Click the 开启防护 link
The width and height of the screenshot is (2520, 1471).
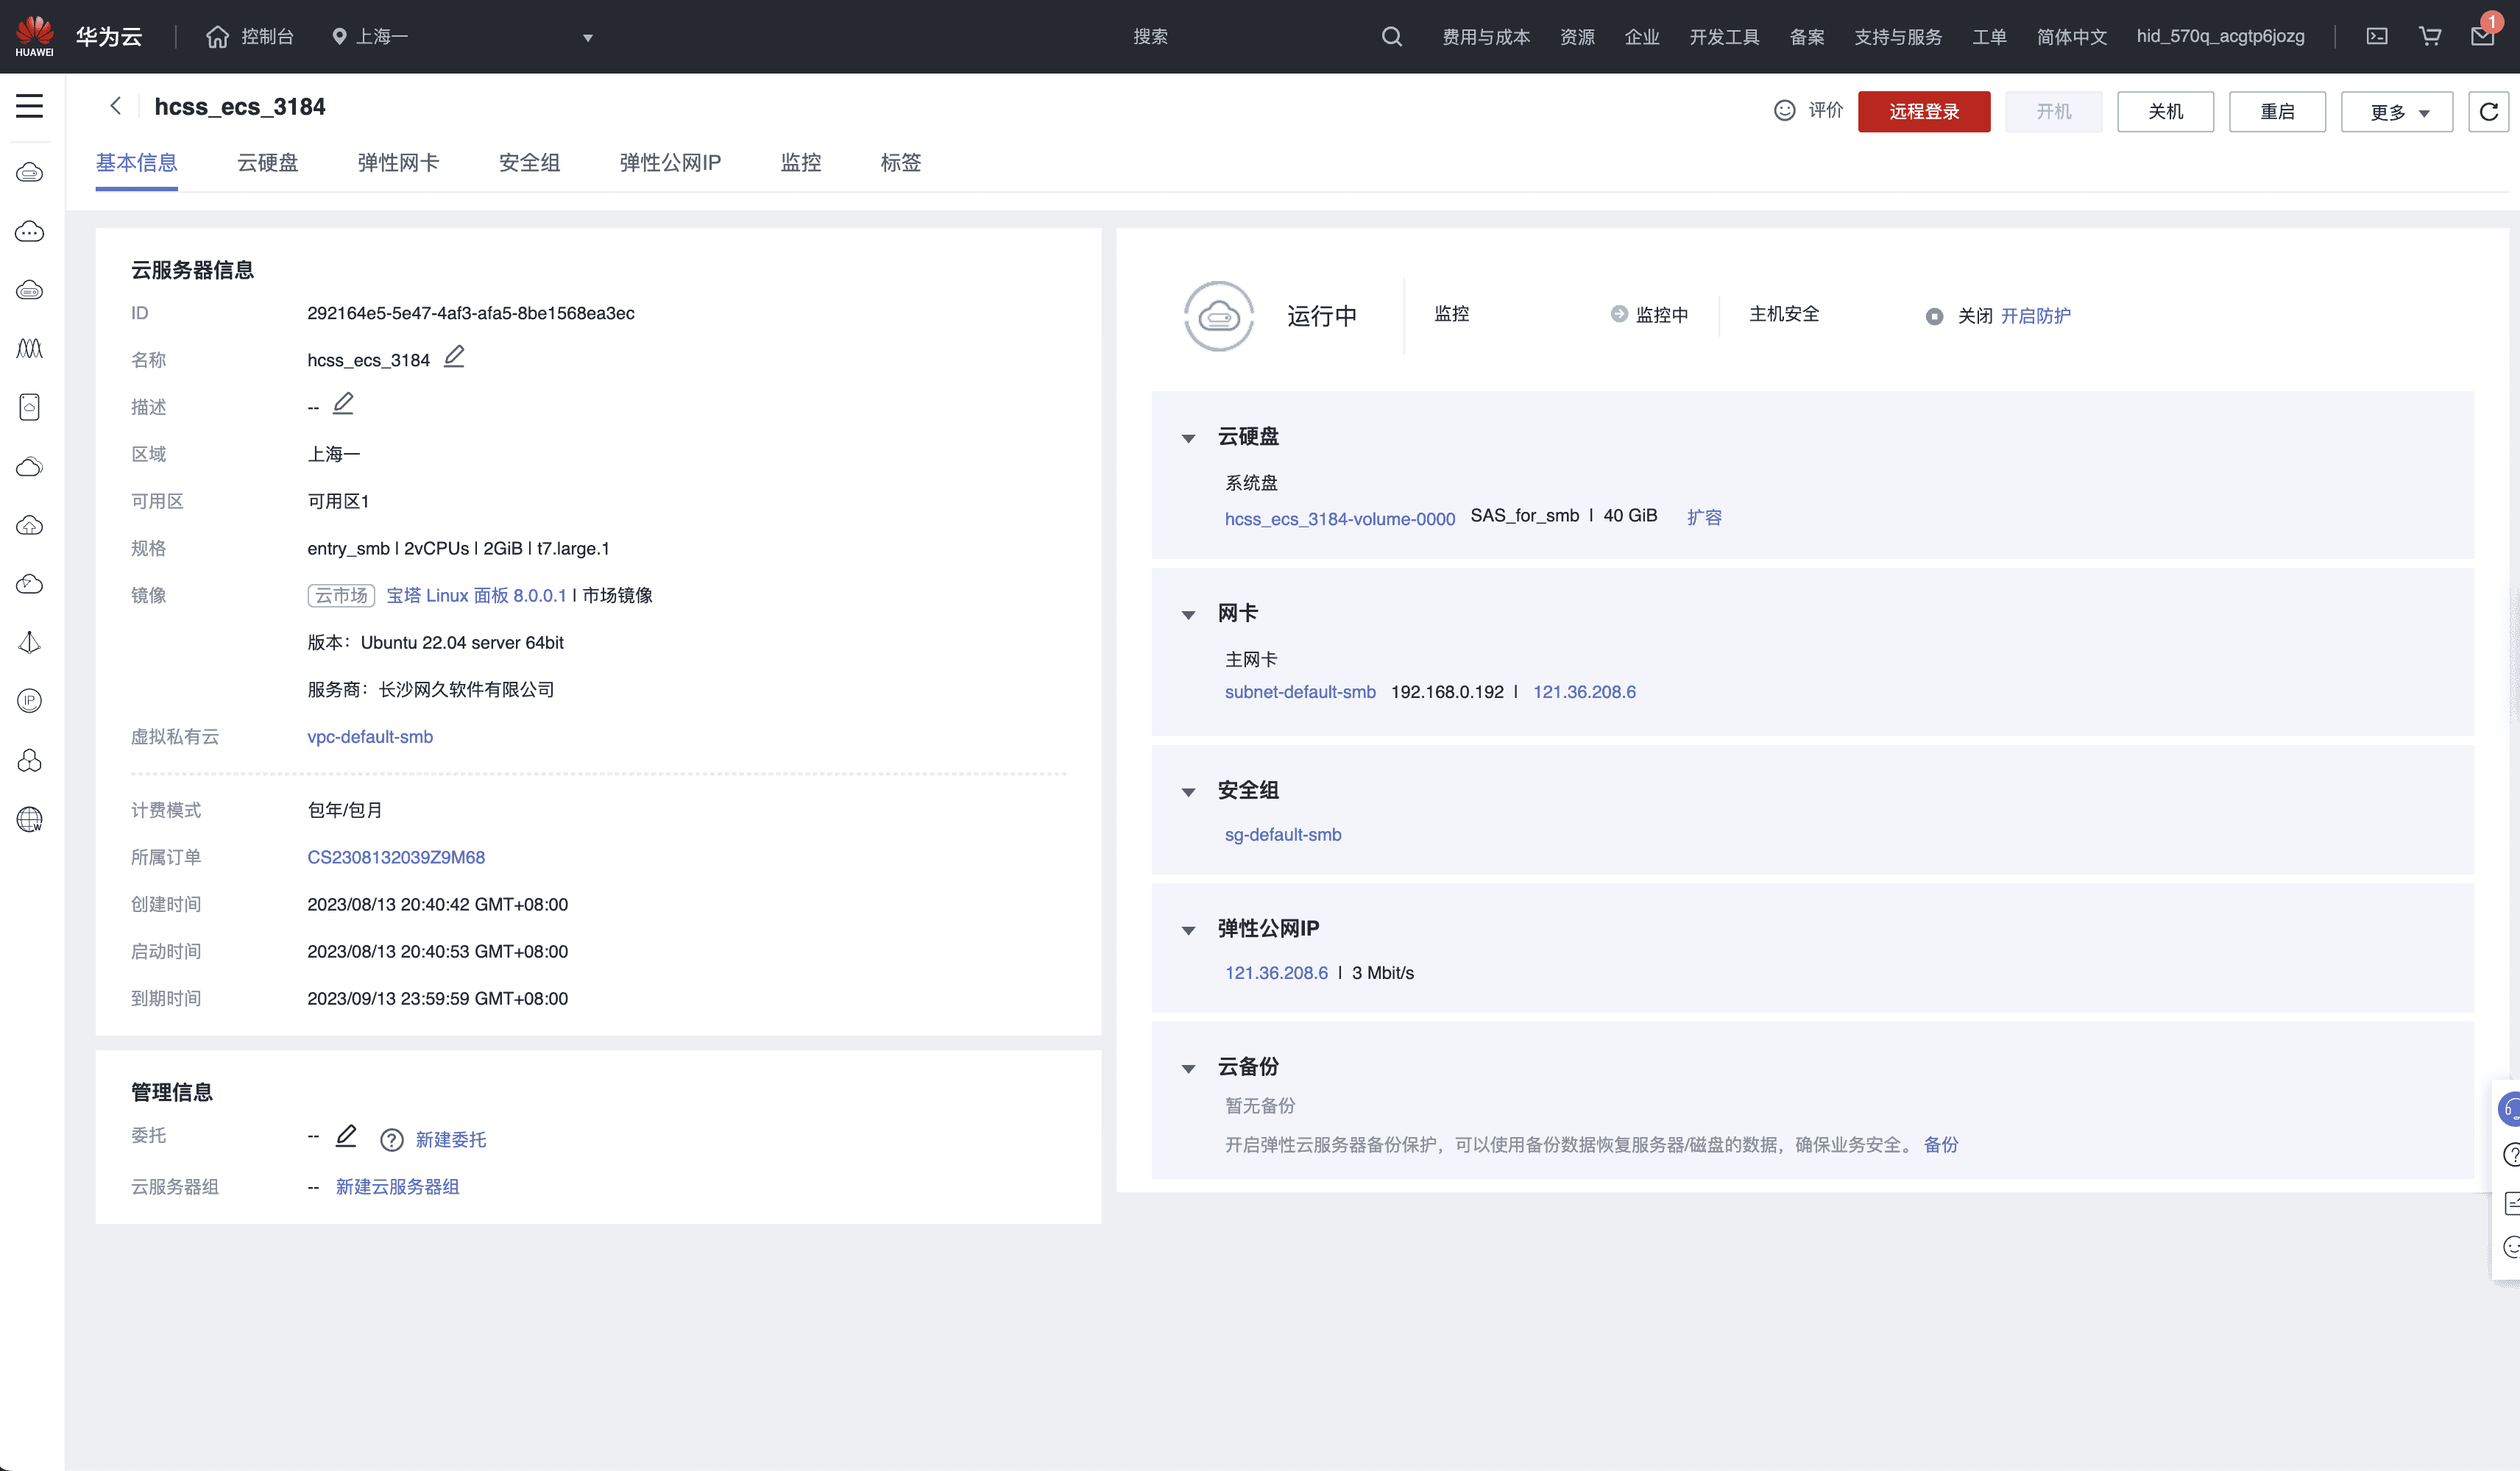point(2035,316)
